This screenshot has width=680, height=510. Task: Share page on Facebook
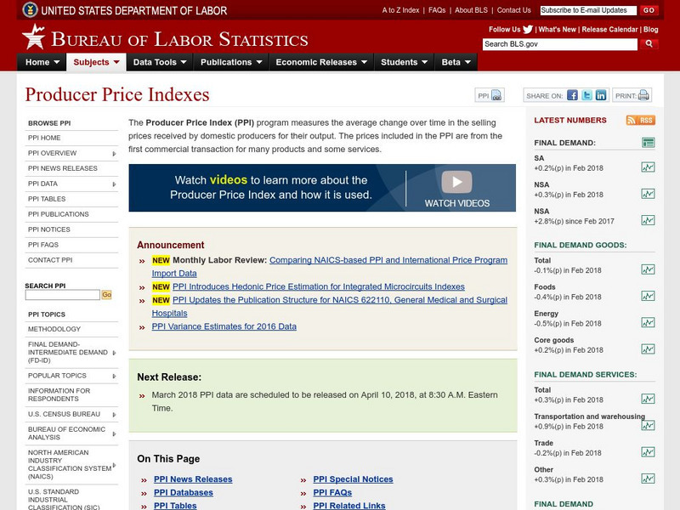572,95
